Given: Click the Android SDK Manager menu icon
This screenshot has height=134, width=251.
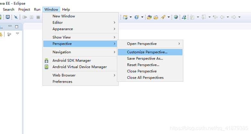Looking at the screenshot, I should click(47, 61).
